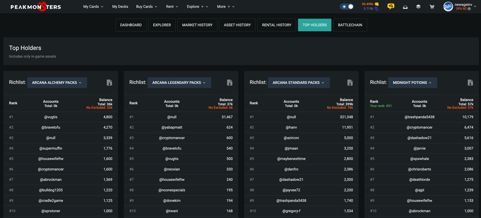
Task: Open @deathlorde account link
Action: pos(419,180)
